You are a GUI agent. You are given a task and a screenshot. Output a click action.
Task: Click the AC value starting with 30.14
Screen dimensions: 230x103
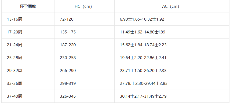[x=143, y=96]
